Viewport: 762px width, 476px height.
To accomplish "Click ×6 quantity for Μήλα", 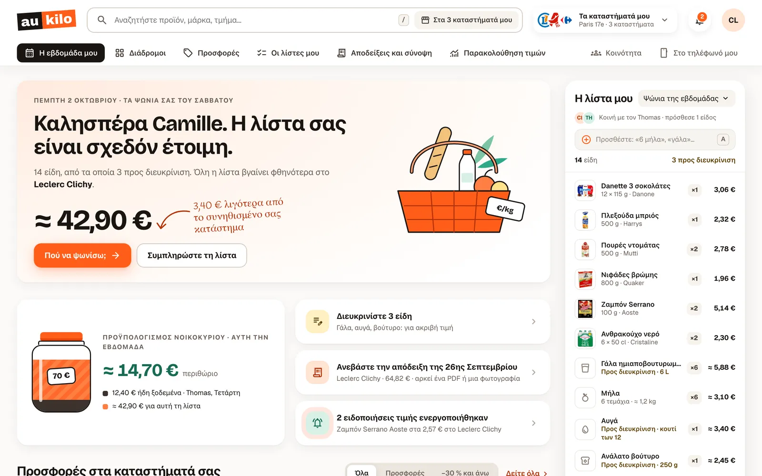I will (694, 397).
